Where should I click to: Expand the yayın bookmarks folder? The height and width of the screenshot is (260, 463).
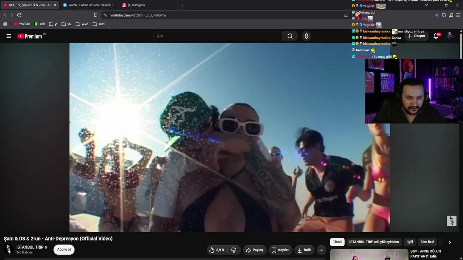point(82,24)
